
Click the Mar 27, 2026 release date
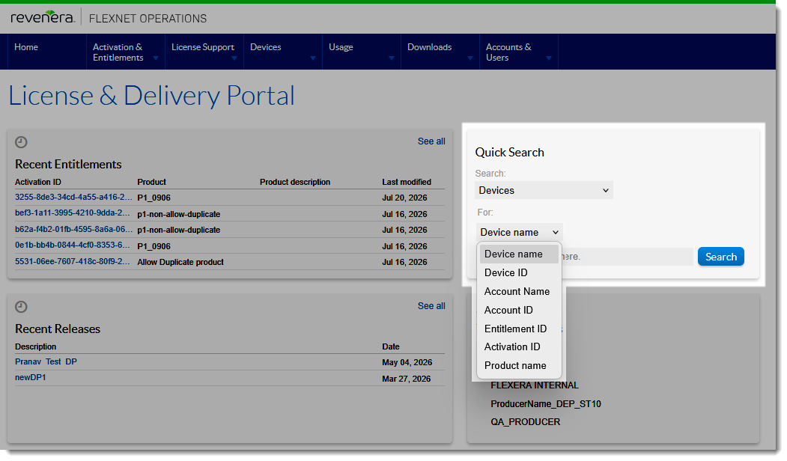click(x=407, y=379)
